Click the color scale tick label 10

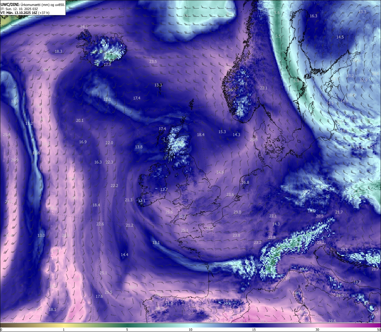pyautogui.click(x=190, y=330)
